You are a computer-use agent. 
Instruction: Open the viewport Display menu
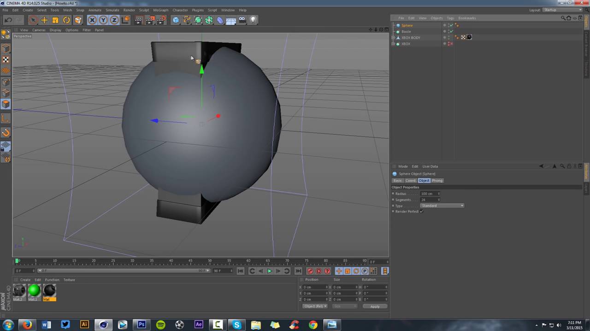coord(55,30)
